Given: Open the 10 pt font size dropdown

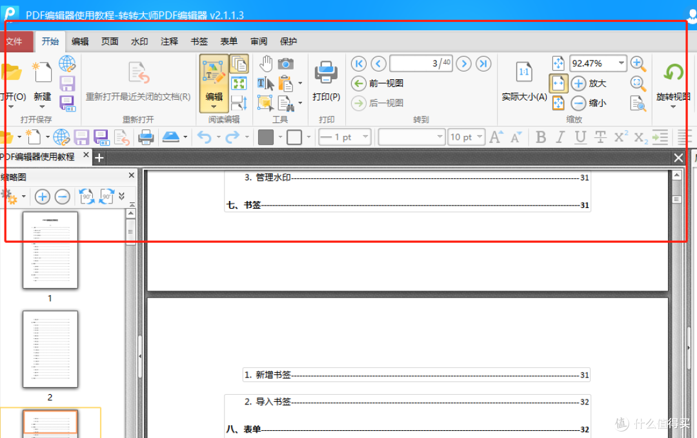Looking at the screenshot, I should [x=479, y=137].
